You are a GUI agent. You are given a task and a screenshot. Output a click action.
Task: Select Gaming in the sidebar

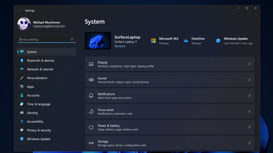click(x=47, y=113)
